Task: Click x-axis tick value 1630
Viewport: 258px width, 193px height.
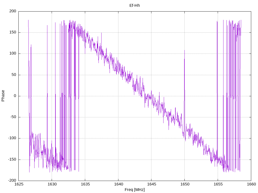Action: pos(52,184)
